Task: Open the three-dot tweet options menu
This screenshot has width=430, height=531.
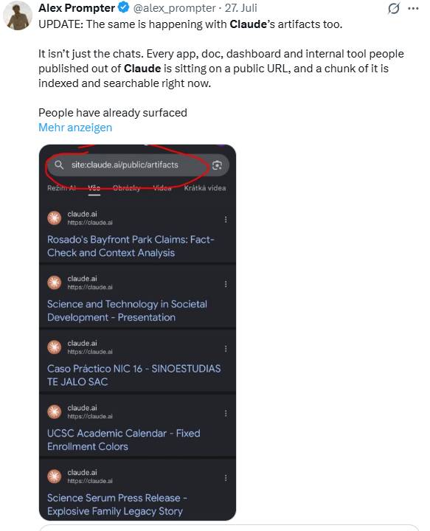Action: 414,9
